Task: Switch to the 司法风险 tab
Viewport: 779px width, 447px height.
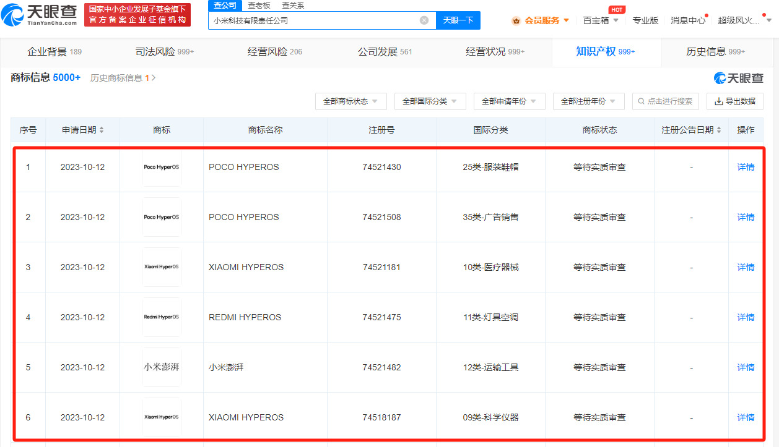Action: coord(165,52)
